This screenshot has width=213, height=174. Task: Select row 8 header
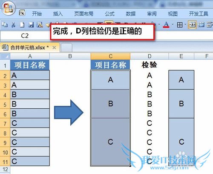point(5,133)
